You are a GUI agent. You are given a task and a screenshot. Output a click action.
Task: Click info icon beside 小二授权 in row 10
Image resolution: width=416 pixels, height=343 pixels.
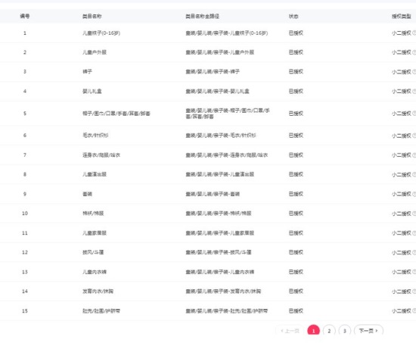point(414,214)
